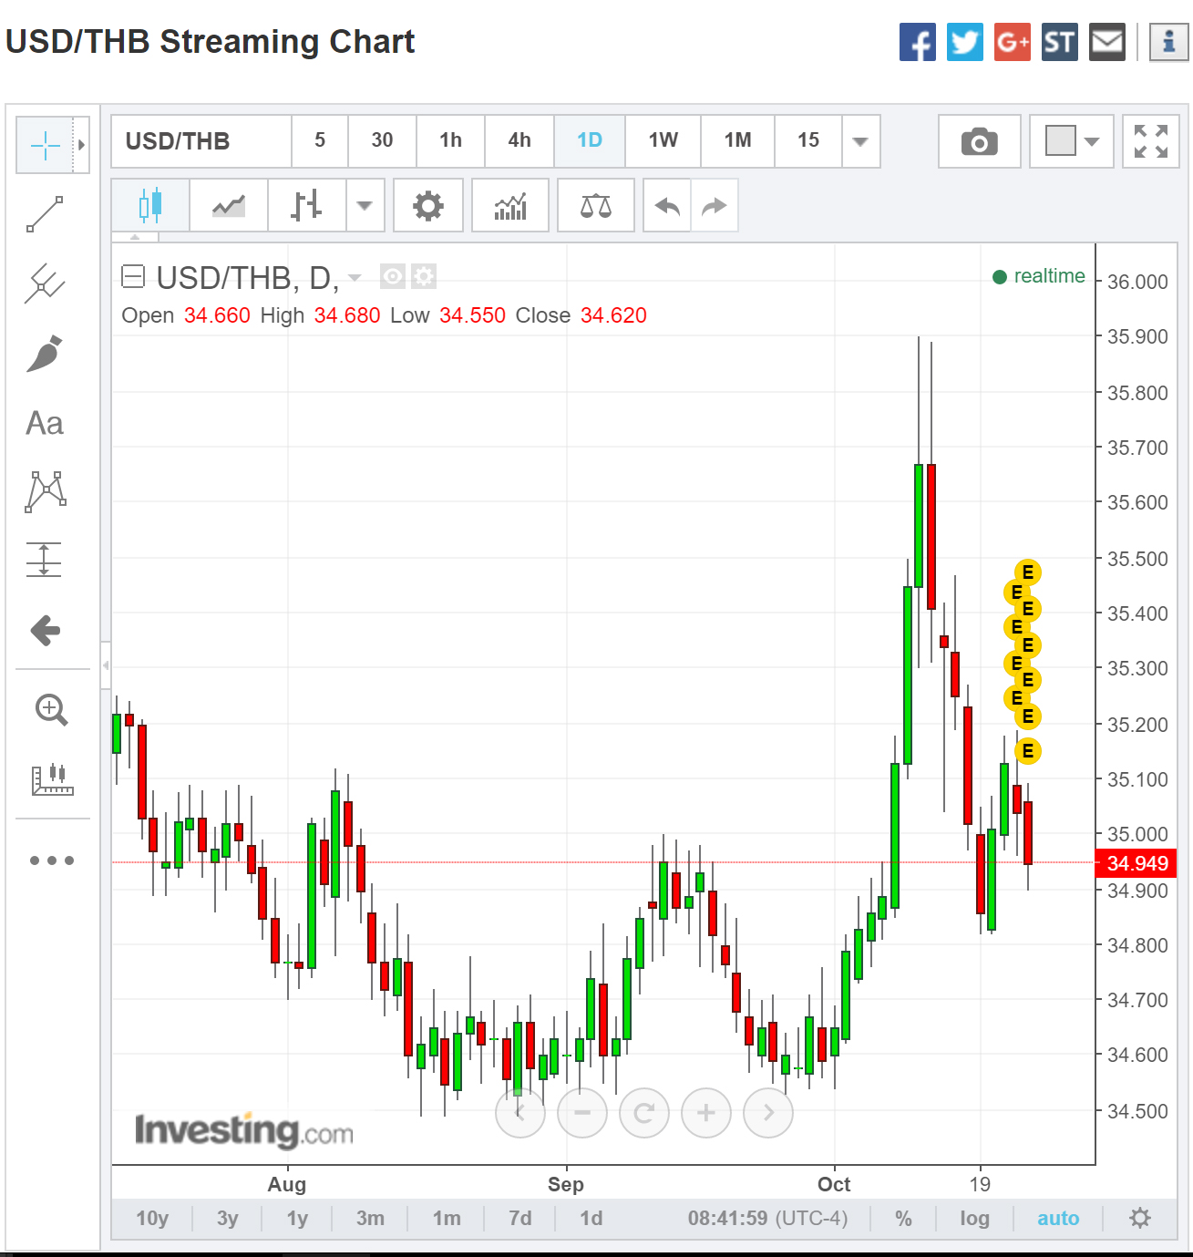Enter fullscreen chart mode

[1151, 141]
